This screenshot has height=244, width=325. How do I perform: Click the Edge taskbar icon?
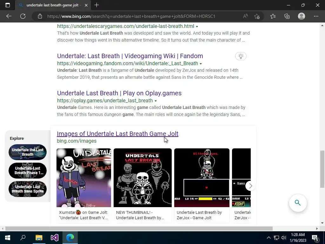pos(70,238)
